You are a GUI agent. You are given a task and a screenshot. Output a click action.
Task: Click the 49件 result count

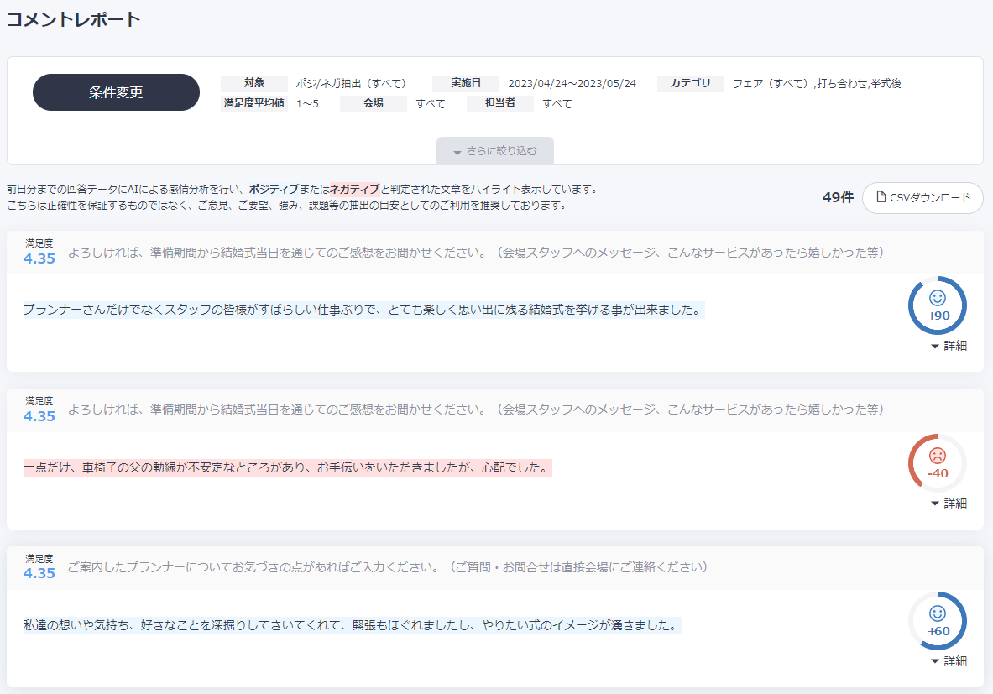pyautogui.click(x=838, y=197)
